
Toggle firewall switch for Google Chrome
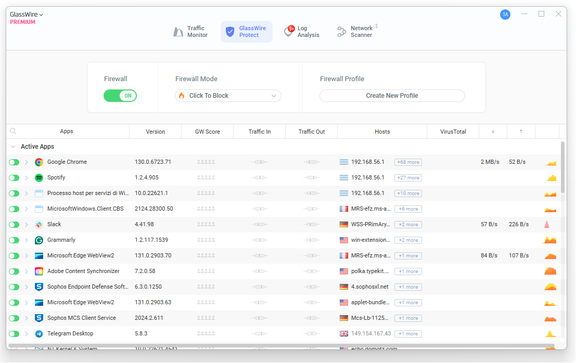click(x=15, y=162)
